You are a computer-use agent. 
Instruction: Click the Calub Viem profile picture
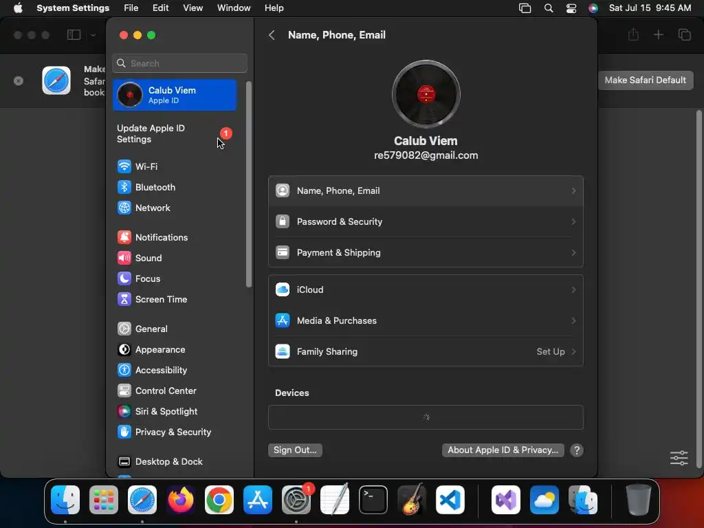pyautogui.click(x=426, y=94)
